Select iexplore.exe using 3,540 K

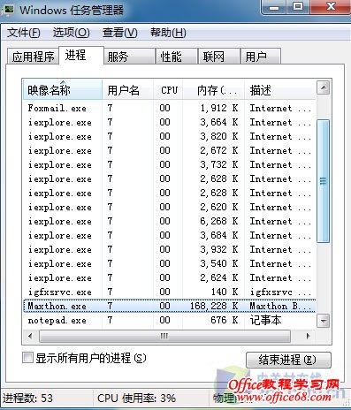click(169, 263)
